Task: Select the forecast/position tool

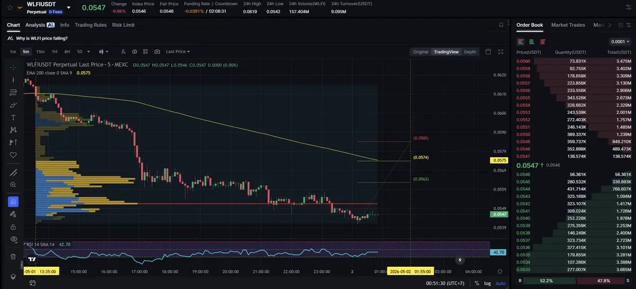Action: click(x=13, y=142)
